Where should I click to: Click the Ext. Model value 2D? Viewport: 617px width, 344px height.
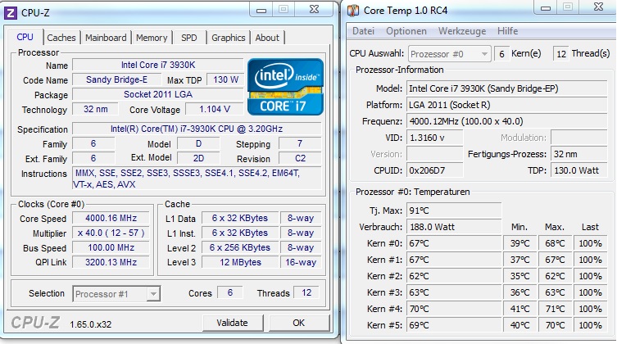[x=199, y=158]
